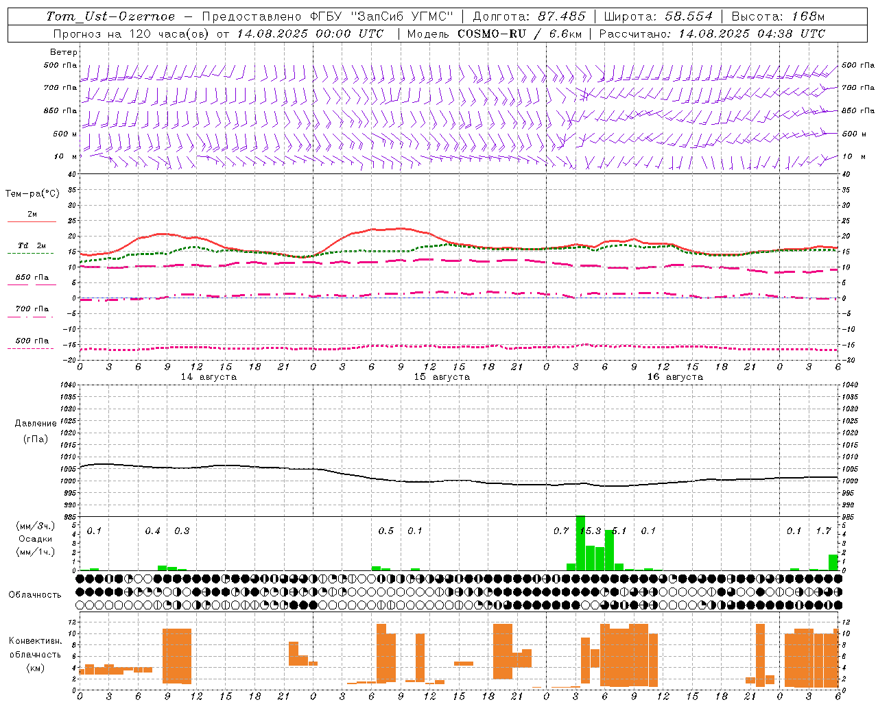
Task: Click the elevation text "Высота: 168м"
Action: click(778, 16)
